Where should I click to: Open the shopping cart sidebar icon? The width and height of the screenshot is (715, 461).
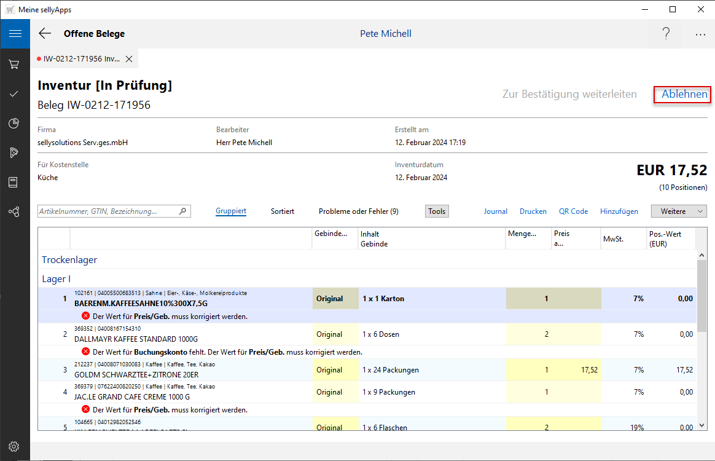14,64
